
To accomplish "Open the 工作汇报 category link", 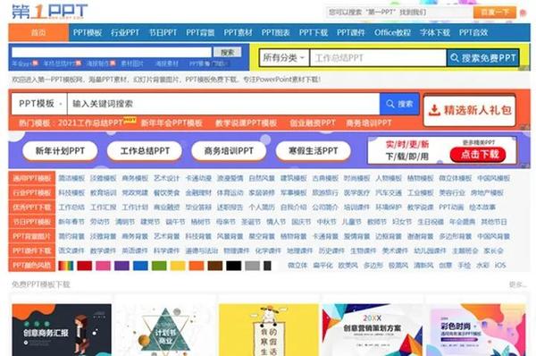I will 104,208.
